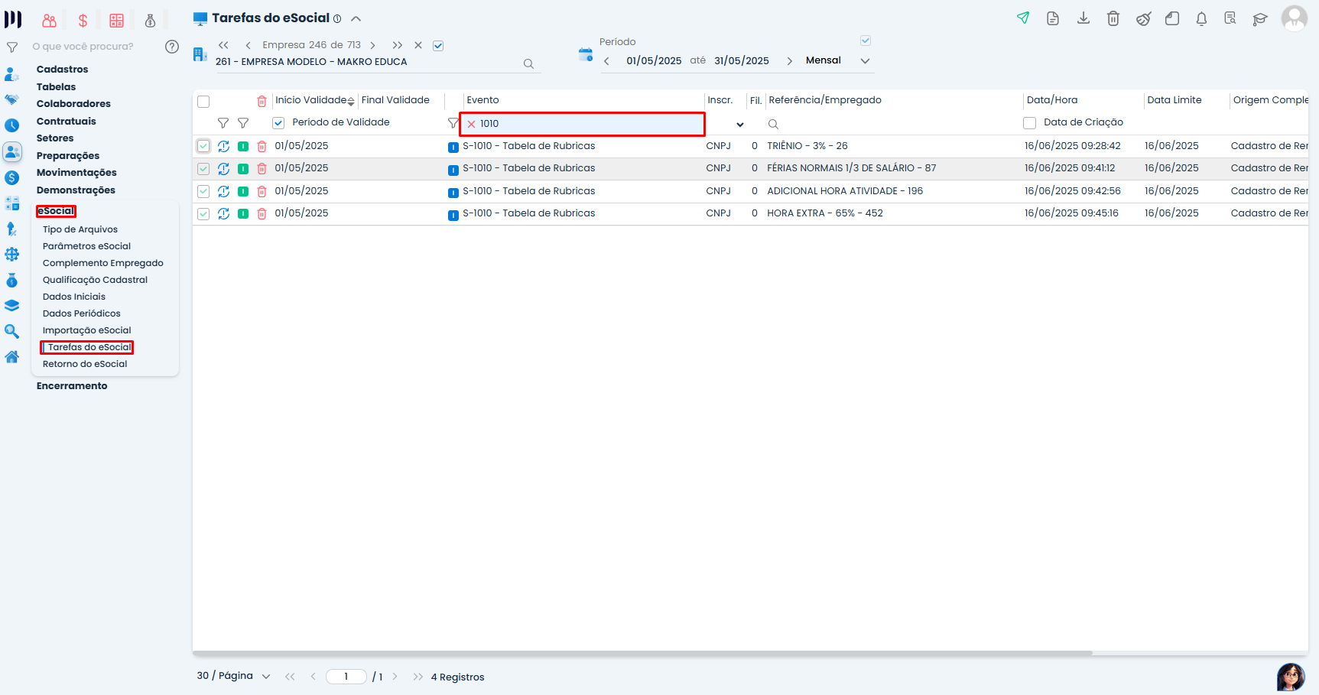Open the 30 / Página size dropdown
Image resolution: width=1319 pixels, height=695 pixels.
266,677
